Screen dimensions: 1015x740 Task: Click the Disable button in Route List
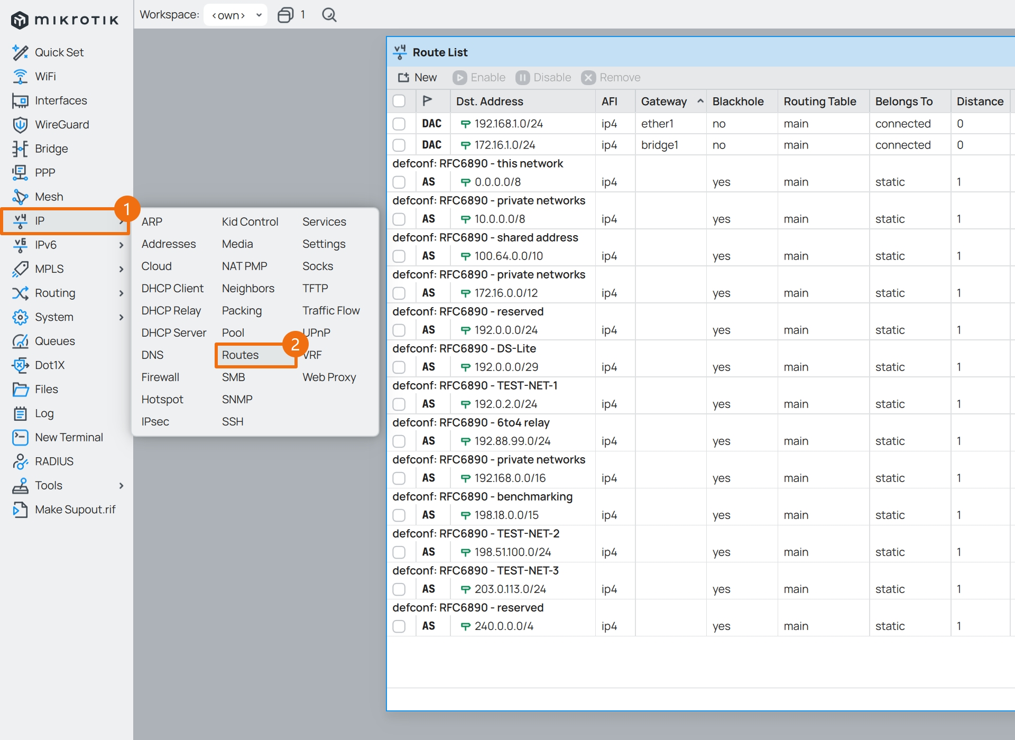tap(543, 78)
